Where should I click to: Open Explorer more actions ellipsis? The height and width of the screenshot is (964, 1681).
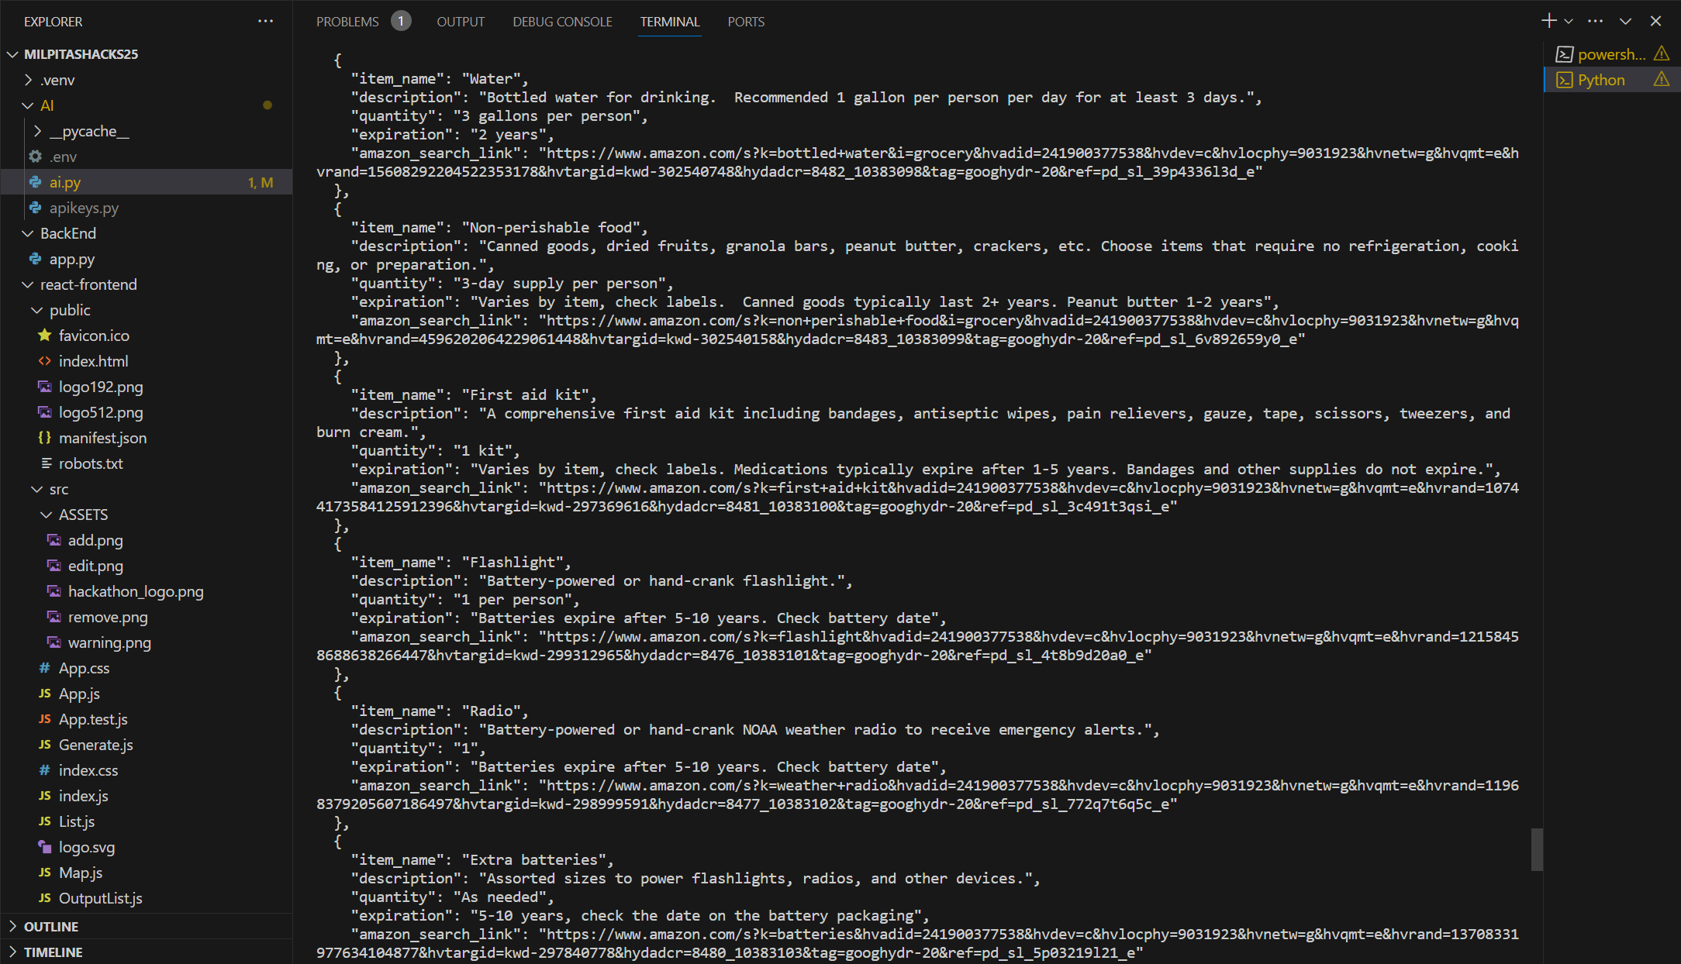(x=265, y=21)
